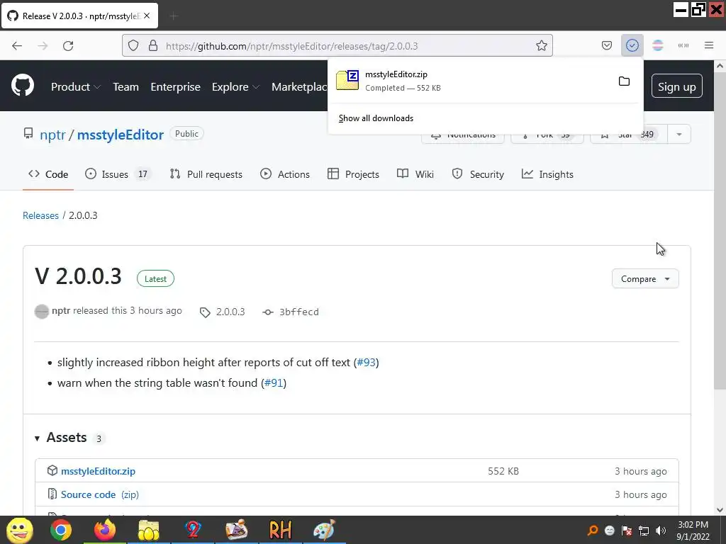Download msstyleEditor.zip asset
726x544 pixels.
(98, 471)
